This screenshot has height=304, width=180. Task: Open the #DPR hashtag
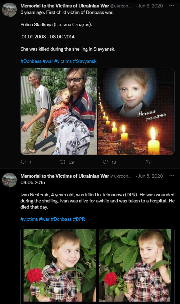[x=79, y=219]
